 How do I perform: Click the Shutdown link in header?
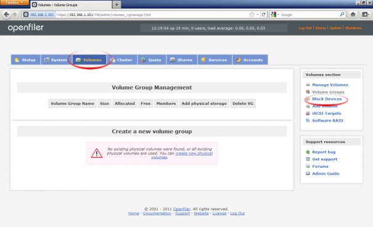point(353,28)
